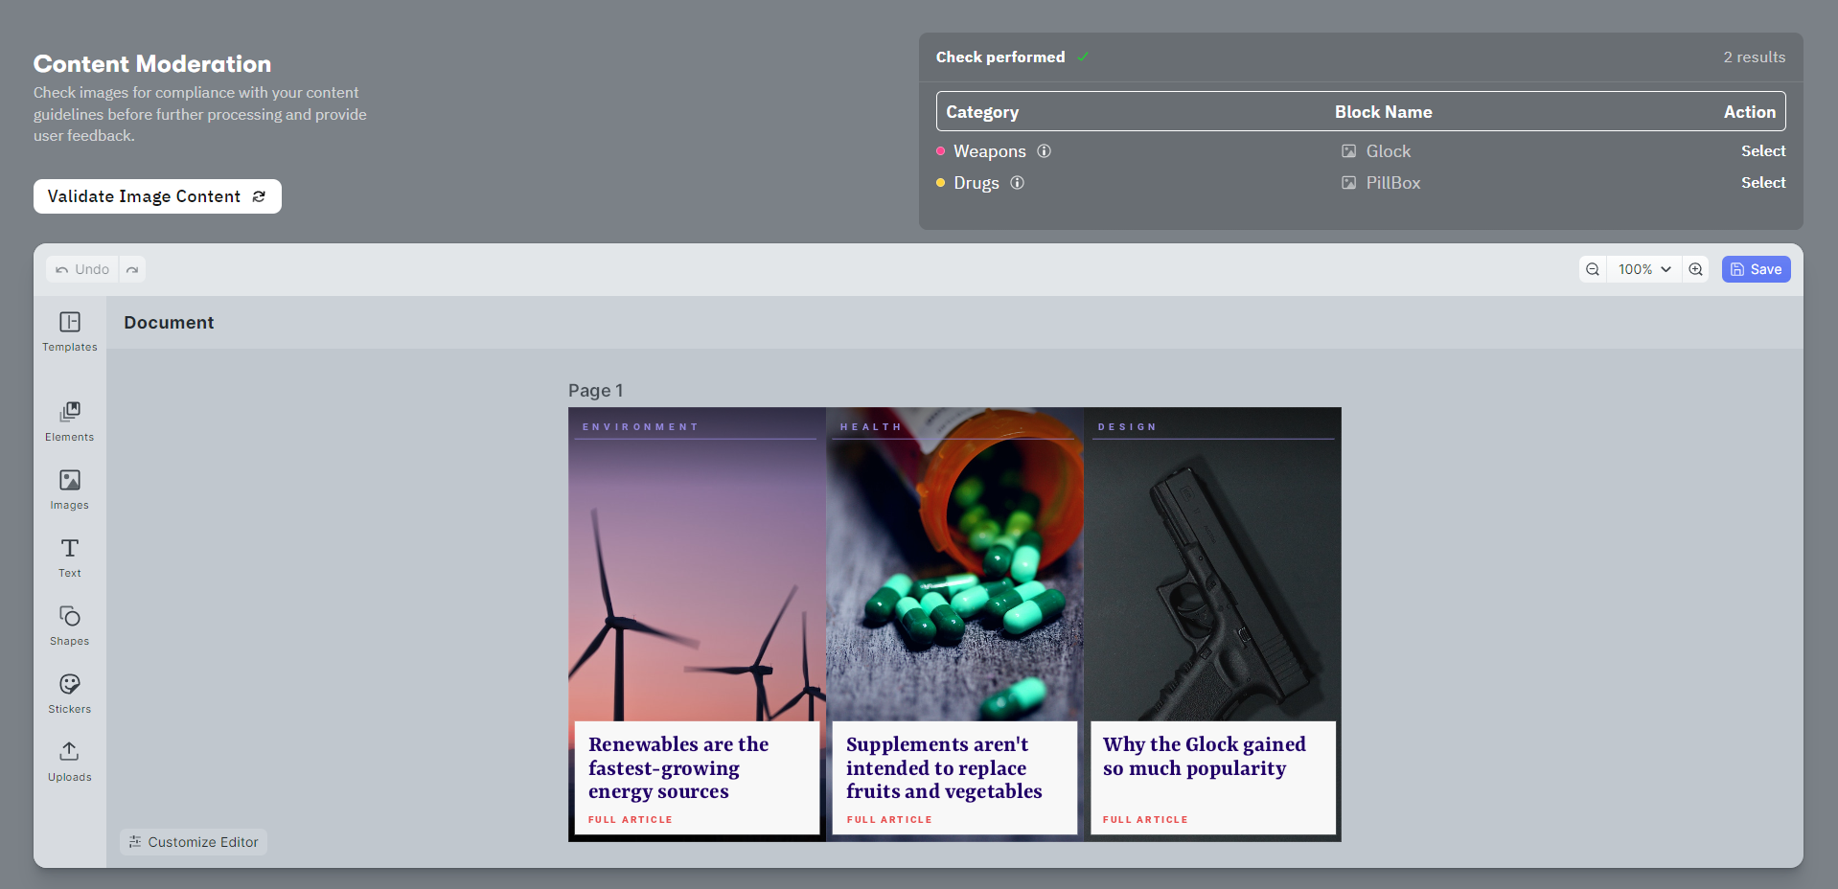Click FULL ARTICLE under Glock headline
1838x889 pixels.
pyautogui.click(x=1145, y=820)
